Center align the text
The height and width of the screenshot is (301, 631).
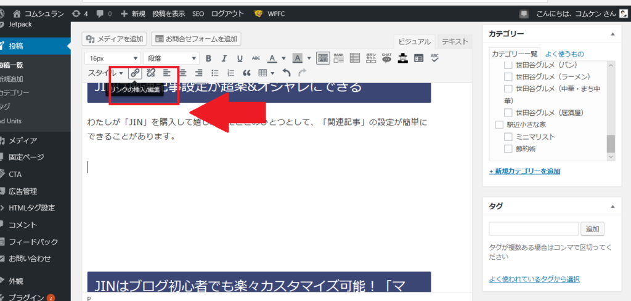point(183,73)
